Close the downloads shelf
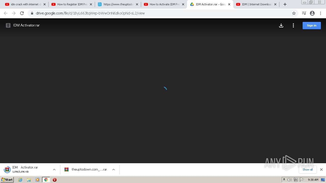 pyautogui.click(x=321, y=170)
